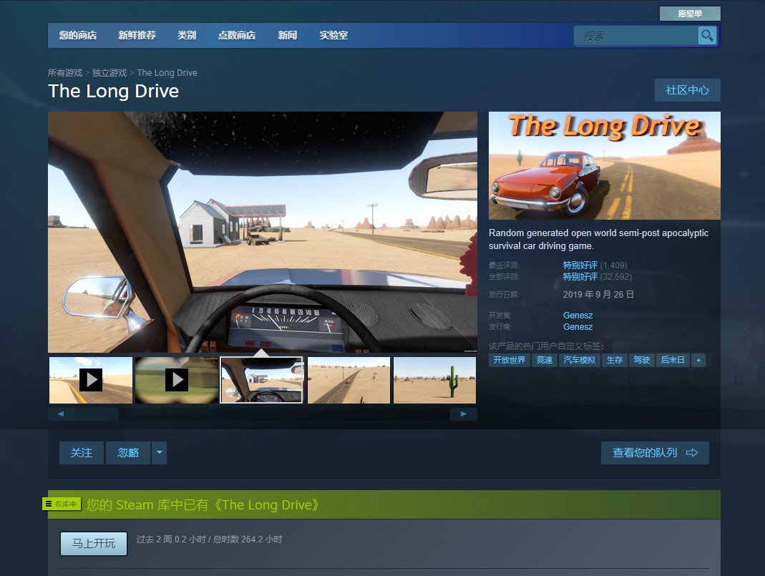765x576 pixels.
Task: Open the 愿望单 wishlist button
Action: pyautogui.click(x=690, y=14)
